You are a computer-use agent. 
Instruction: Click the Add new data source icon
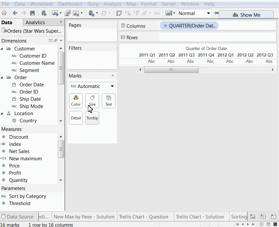point(44,13)
